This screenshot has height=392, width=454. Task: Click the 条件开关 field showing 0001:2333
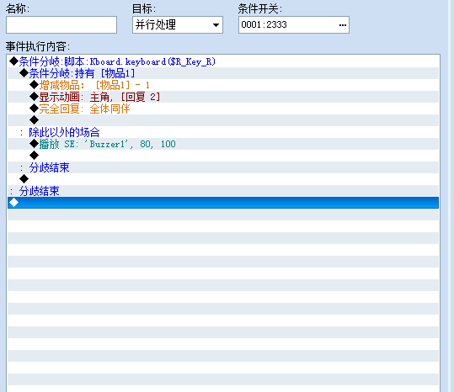294,25
